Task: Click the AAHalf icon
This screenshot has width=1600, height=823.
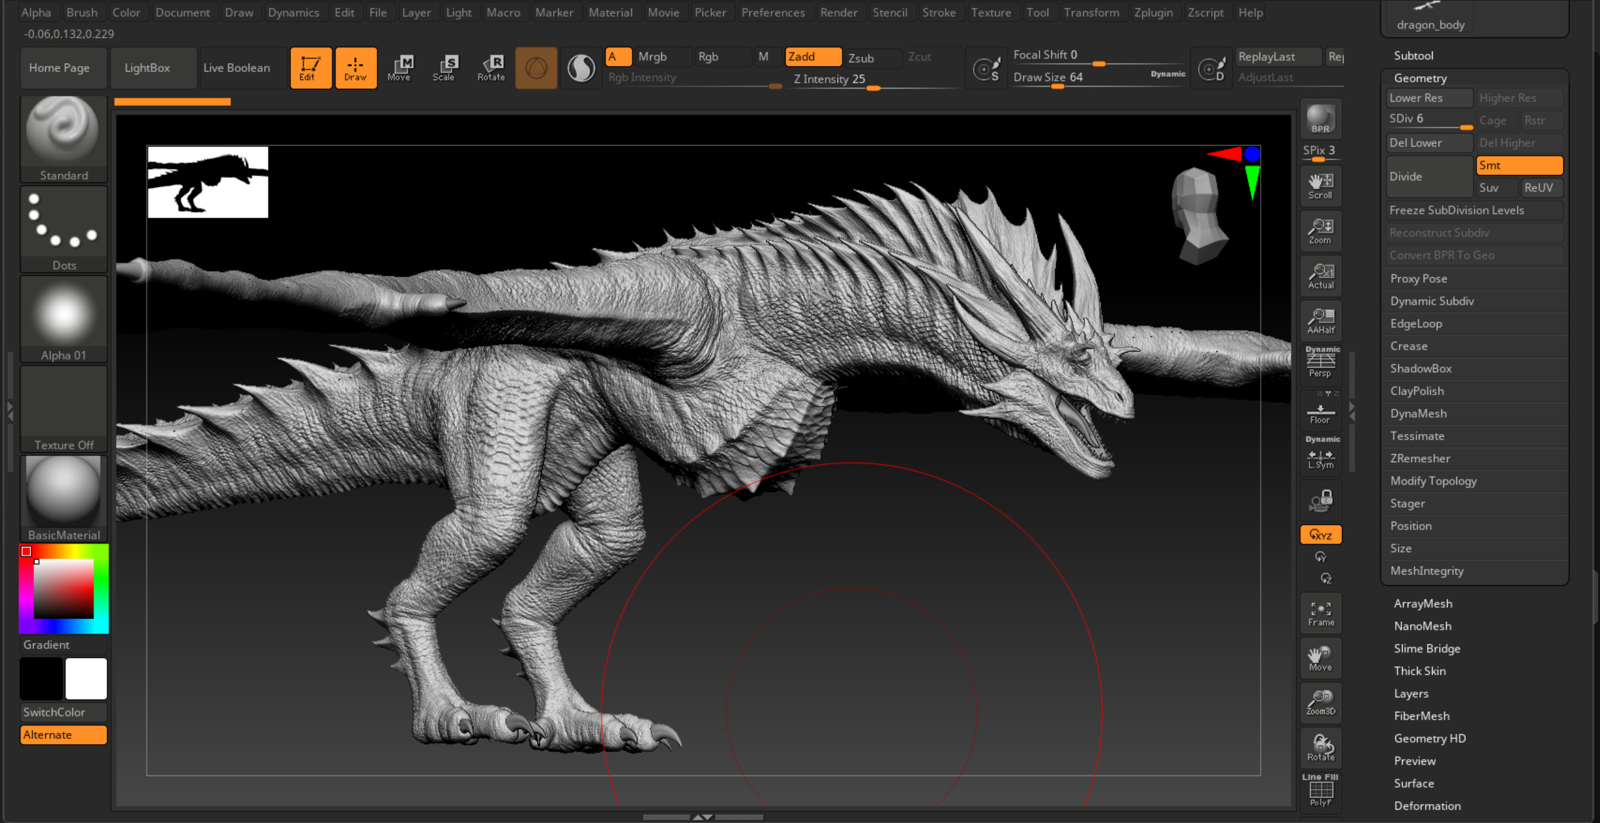Action: pyautogui.click(x=1321, y=321)
